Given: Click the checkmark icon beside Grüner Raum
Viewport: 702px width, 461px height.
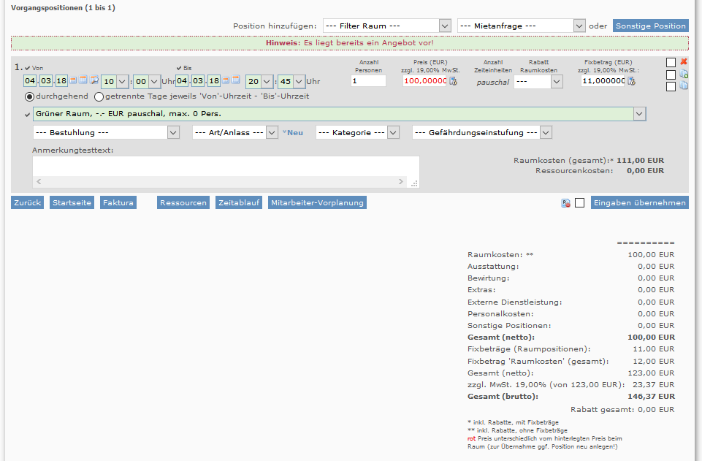Looking at the screenshot, I should point(27,115).
